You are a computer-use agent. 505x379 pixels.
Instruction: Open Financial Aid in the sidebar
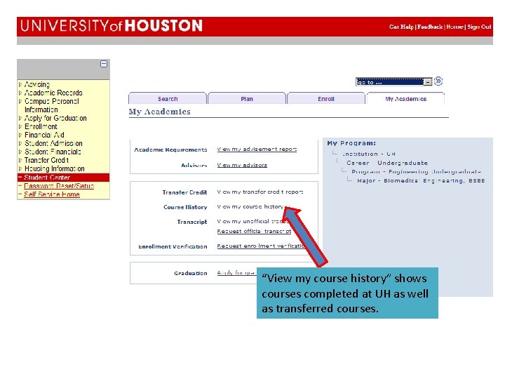coord(44,135)
